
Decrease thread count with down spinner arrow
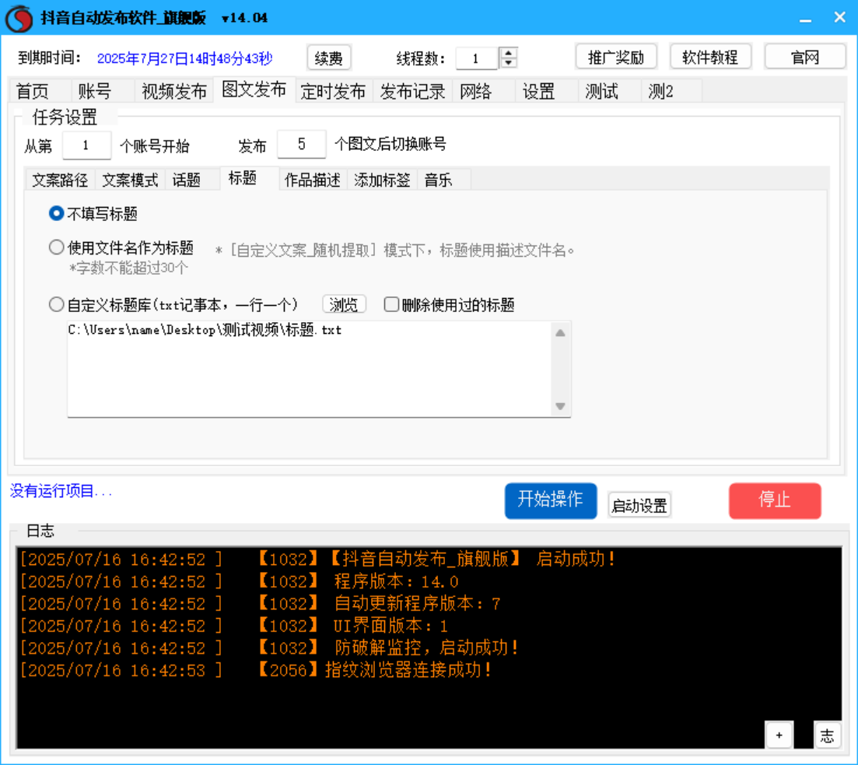pos(508,63)
